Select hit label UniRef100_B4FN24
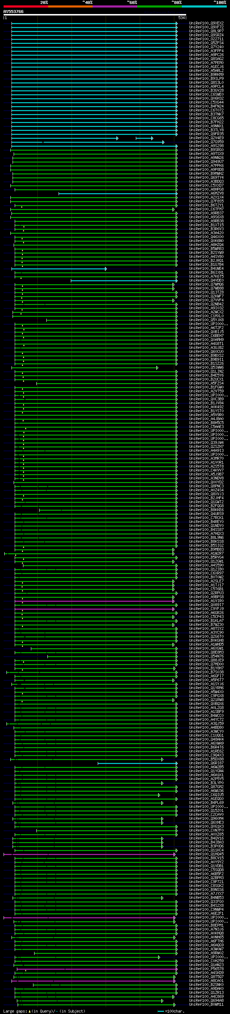This screenshot has height=1014, width=230. coord(206,106)
